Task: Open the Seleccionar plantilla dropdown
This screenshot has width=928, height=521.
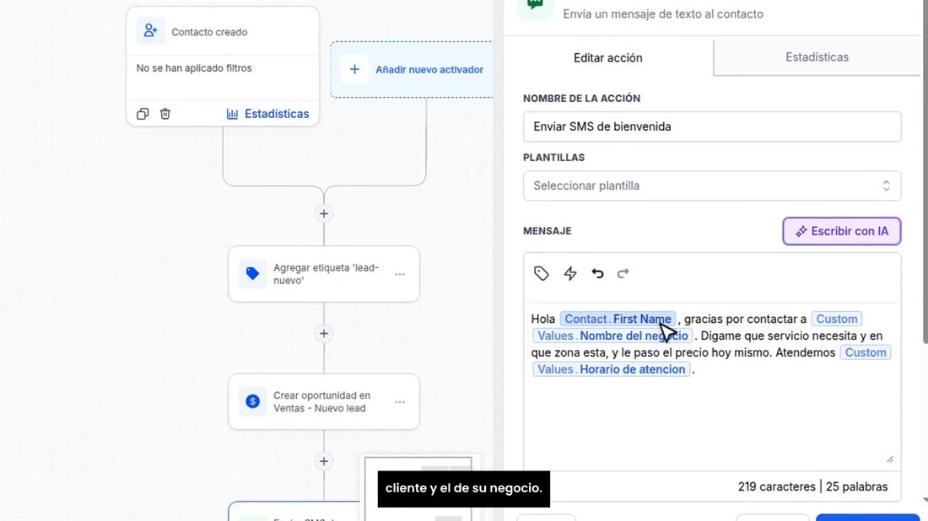Action: pos(712,185)
